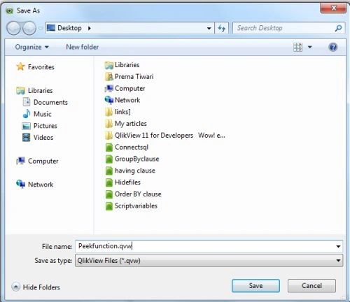Open the Save as type combo box

point(209,260)
